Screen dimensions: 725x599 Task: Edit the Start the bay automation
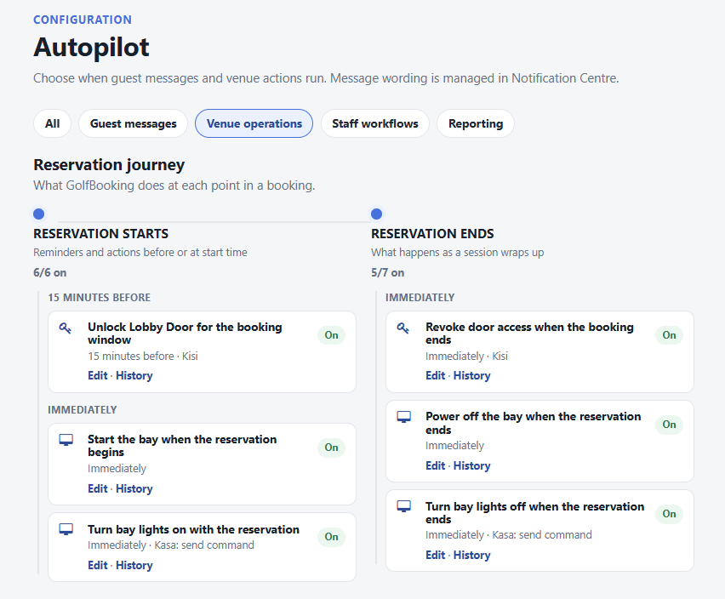[98, 488]
